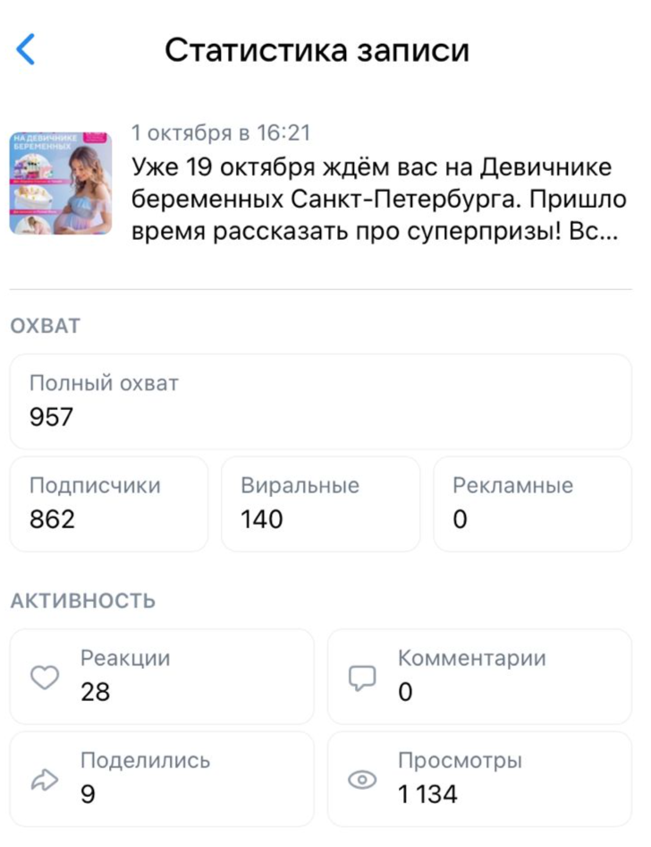Click the eye icon beside Просмотры

pyautogui.click(x=361, y=781)
